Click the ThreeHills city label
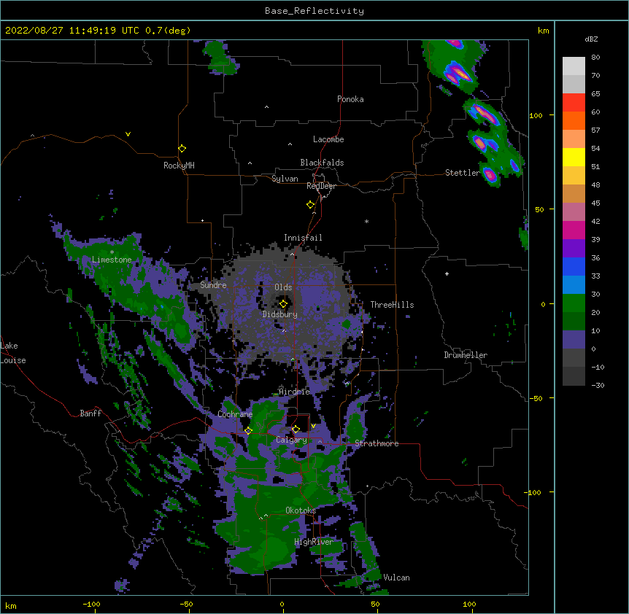 392,305
